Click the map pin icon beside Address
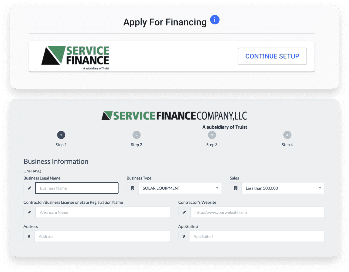 (29, 237)
